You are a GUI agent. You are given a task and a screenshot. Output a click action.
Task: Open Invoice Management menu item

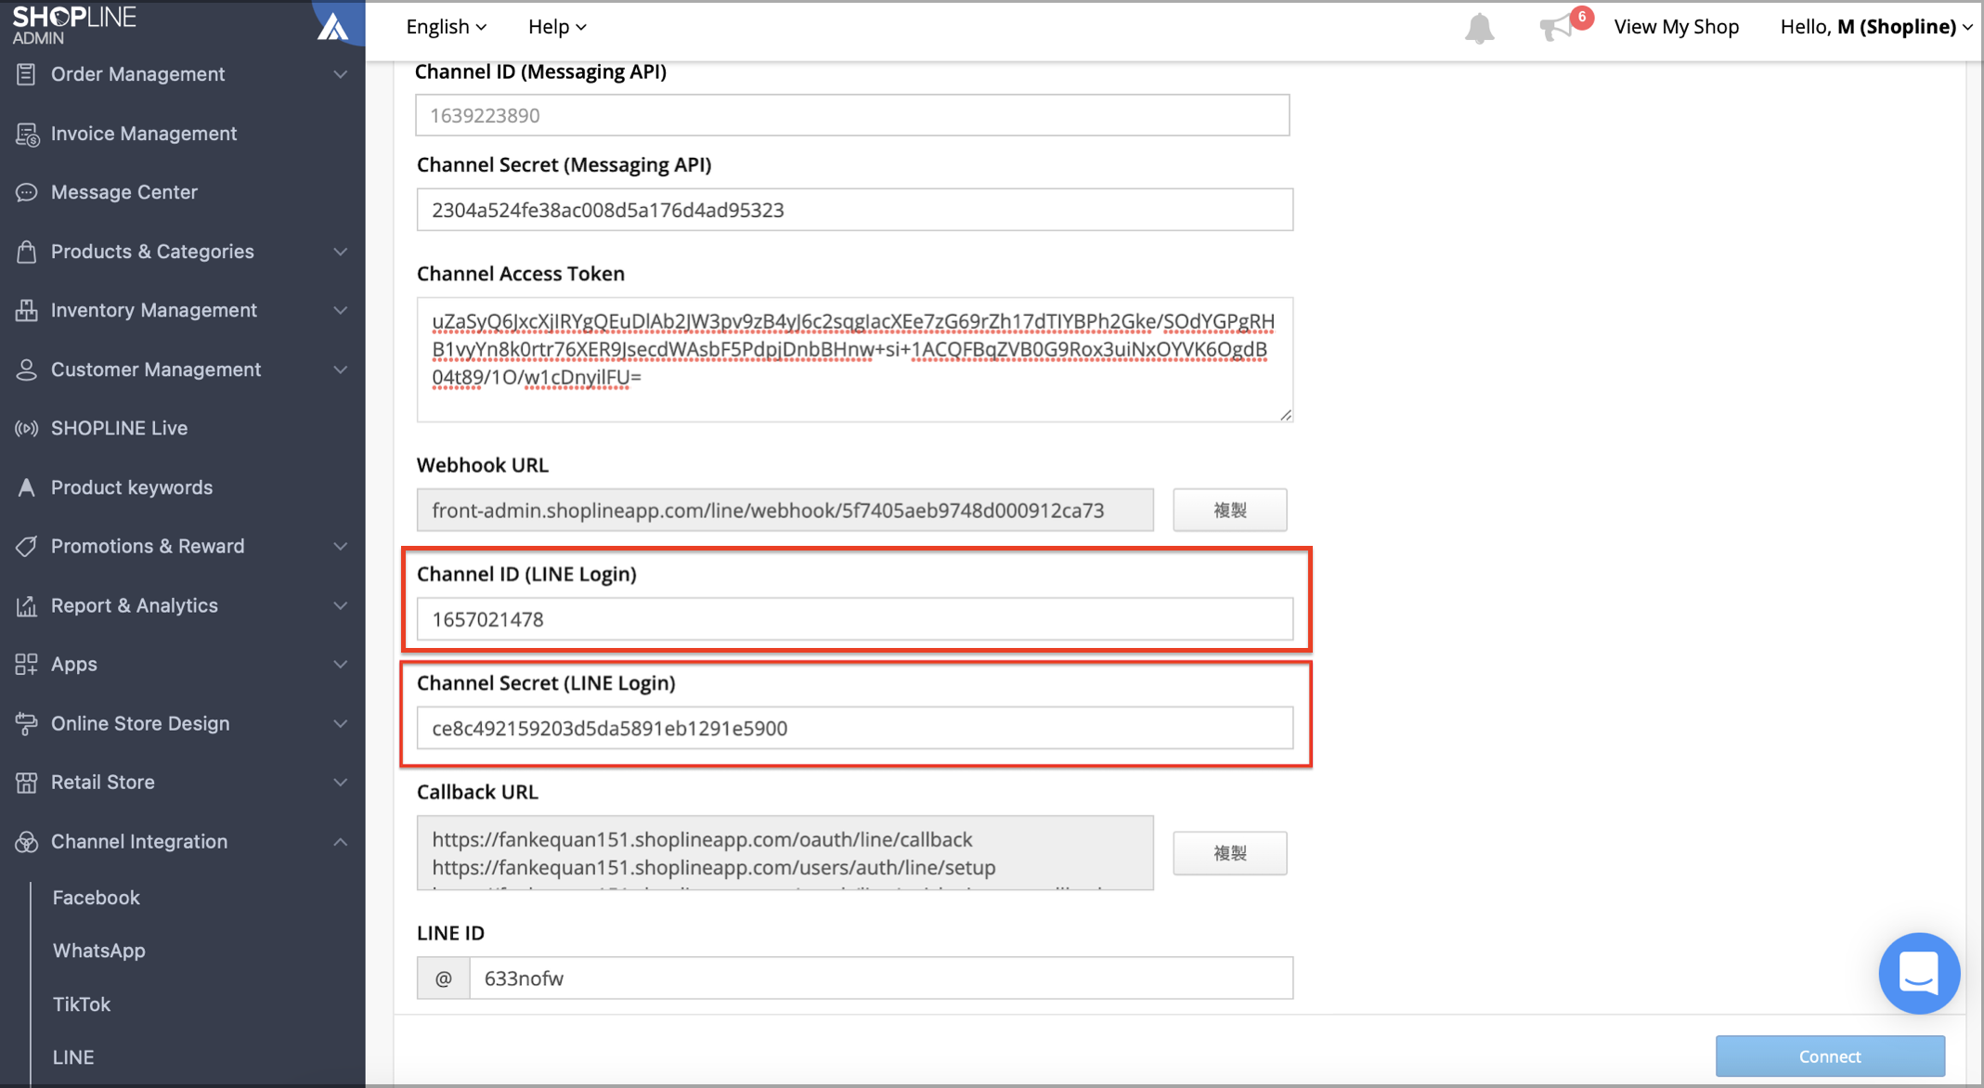point(144,134)
